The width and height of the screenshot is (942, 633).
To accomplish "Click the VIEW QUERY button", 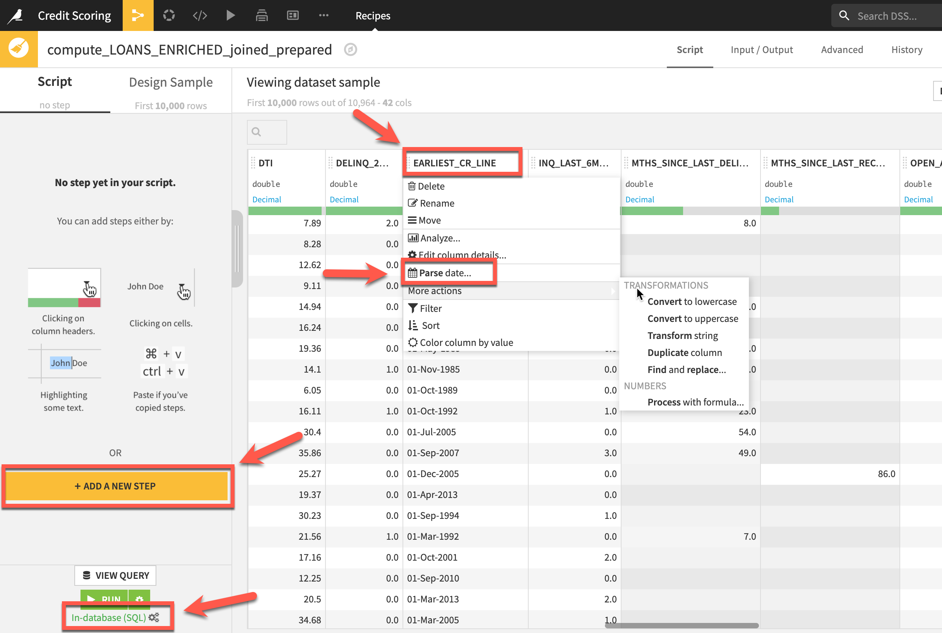I will pos(115,575).
